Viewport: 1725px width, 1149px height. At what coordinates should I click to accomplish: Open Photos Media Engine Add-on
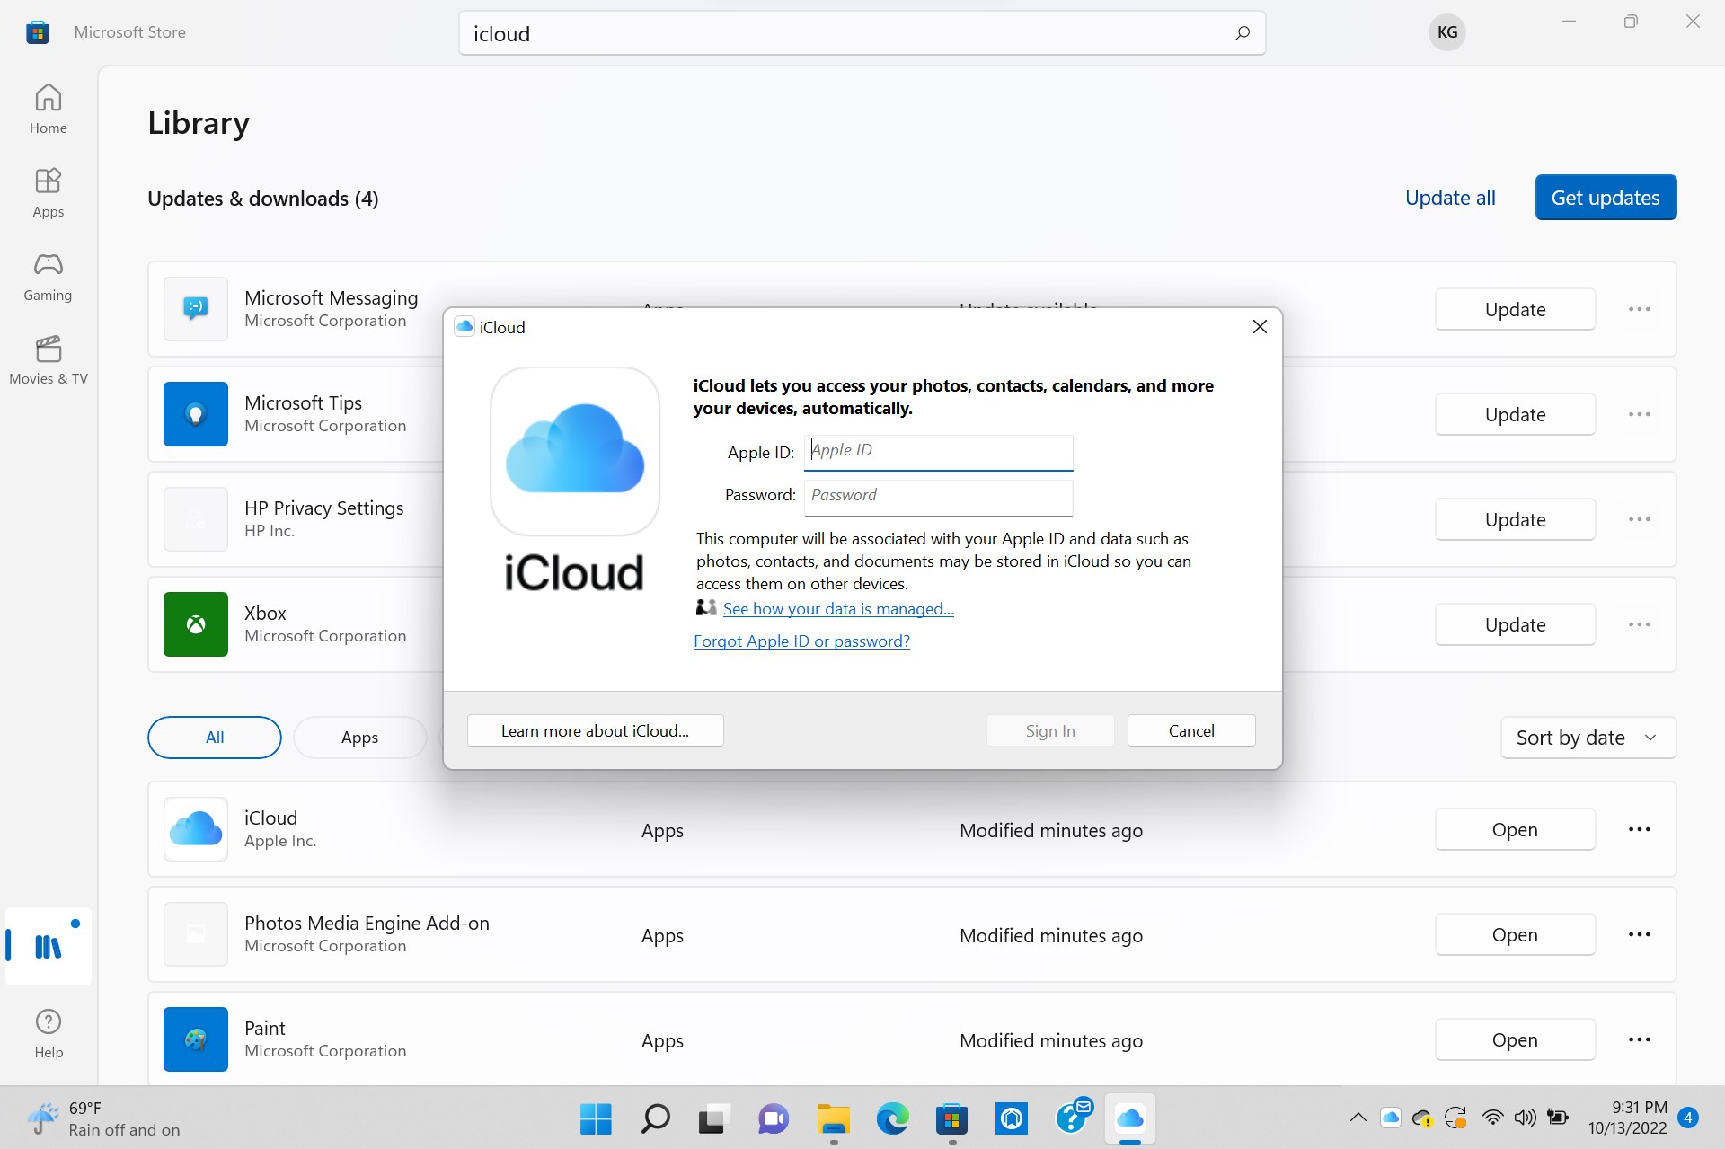(x=1515, y=934)
